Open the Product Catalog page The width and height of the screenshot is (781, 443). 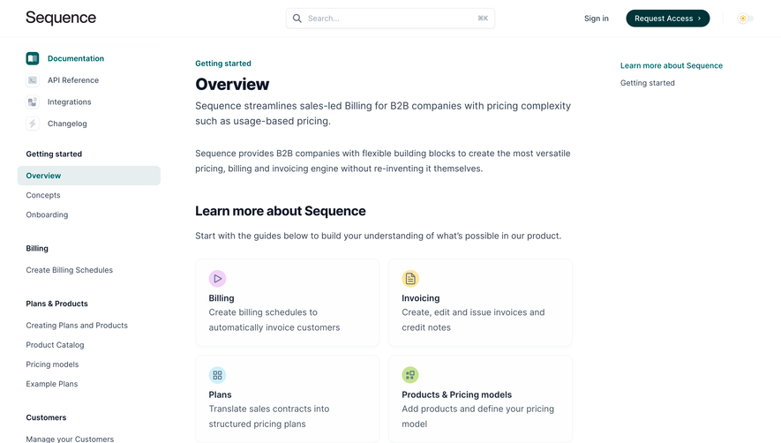point(55,345)
